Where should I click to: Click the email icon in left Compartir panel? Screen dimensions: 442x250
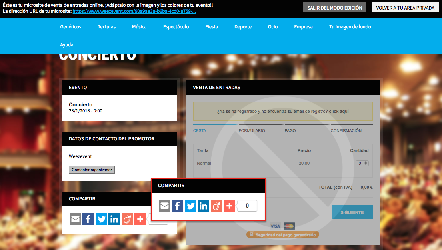coord(75,219)
